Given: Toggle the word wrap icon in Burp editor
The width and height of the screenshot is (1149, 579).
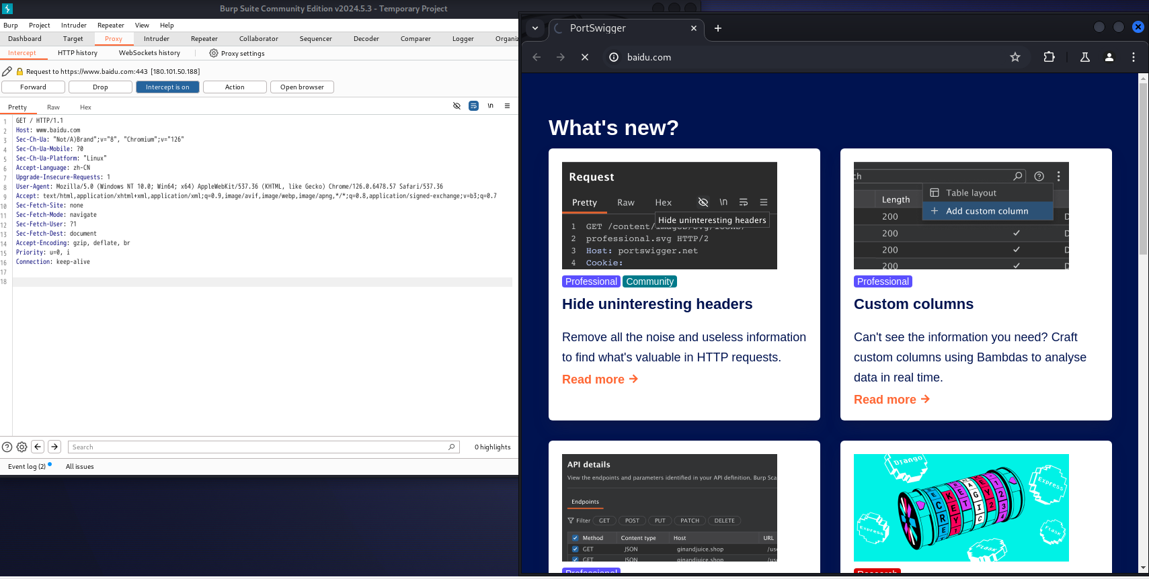Looking at the screenshot, I should click(473, 106).
